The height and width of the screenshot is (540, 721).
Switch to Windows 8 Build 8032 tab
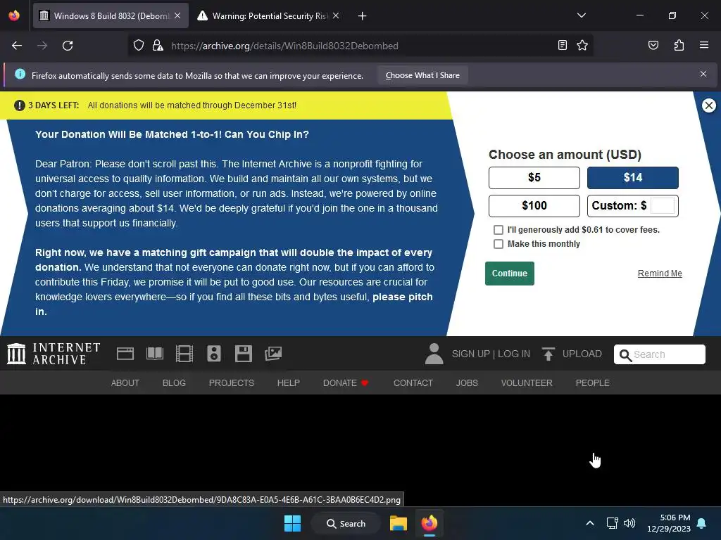[111, 16]
